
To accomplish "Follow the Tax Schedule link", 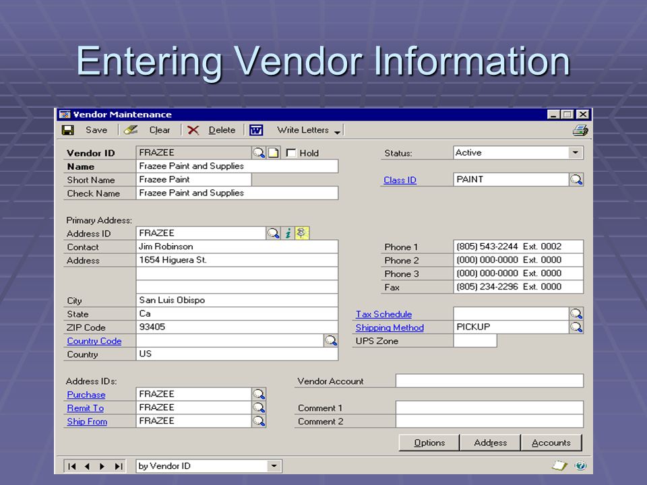I will pos(383,315).
